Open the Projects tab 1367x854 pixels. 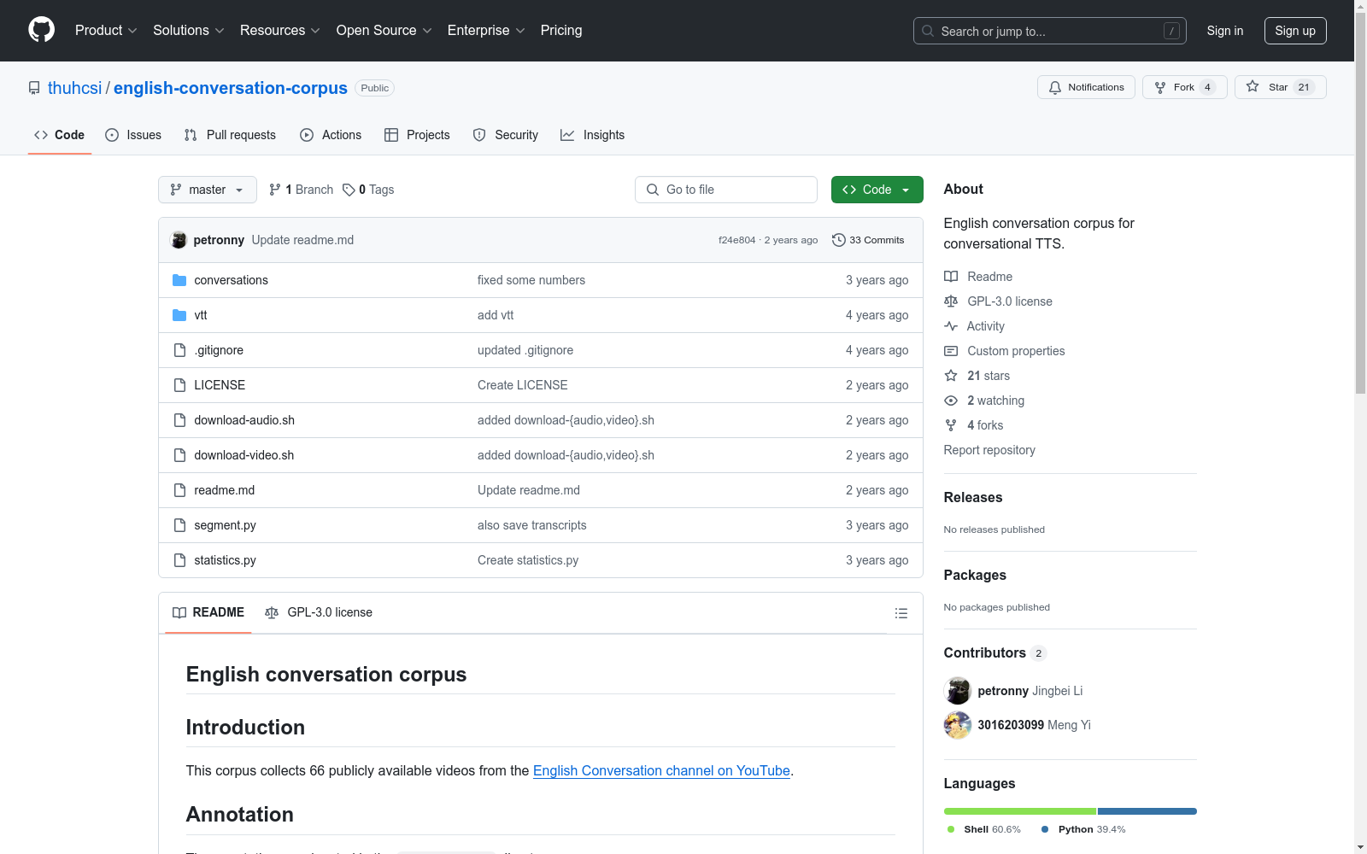(417, 135)
